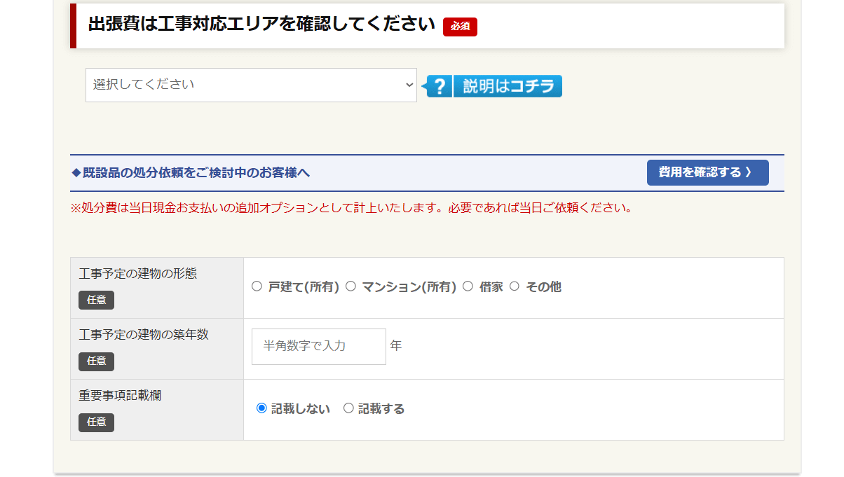Click 任意 badge under 工事予定の建物の築年数
The height and width of the screenshot is (477, 844).
(x=96, y=361)
